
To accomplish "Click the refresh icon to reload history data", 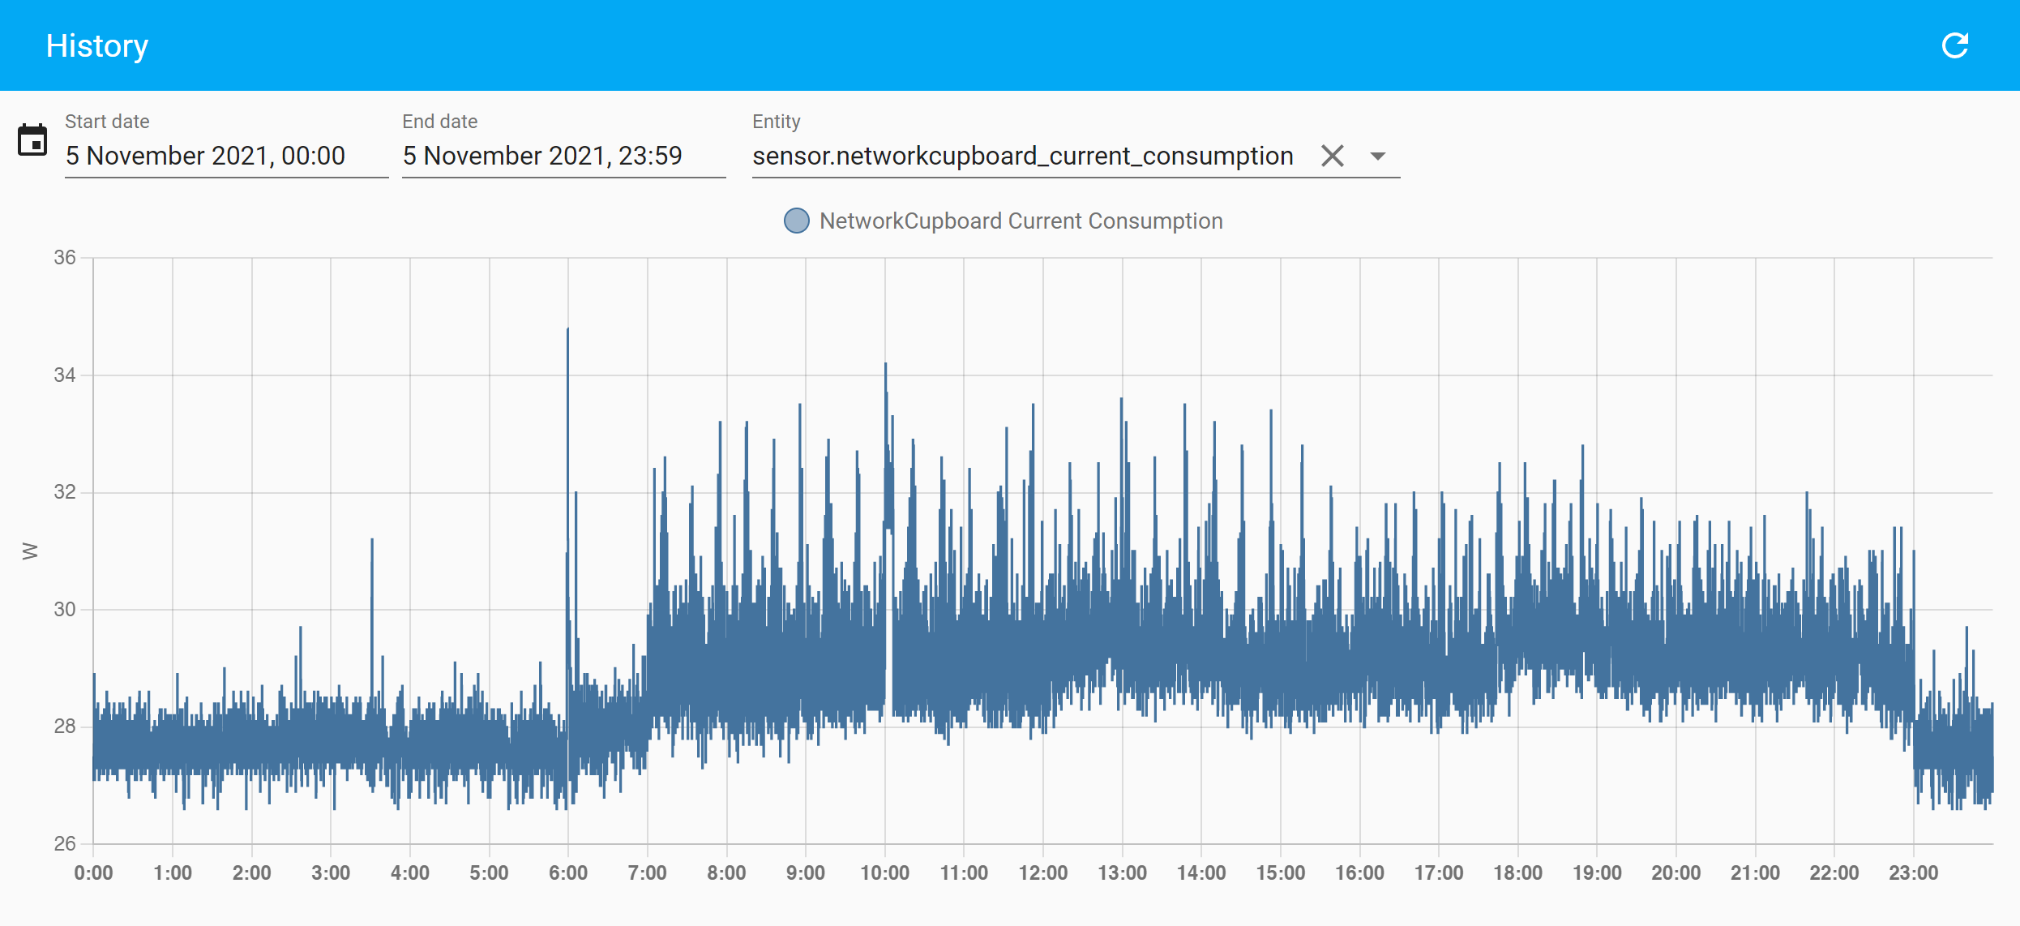I will [1956, 45].
